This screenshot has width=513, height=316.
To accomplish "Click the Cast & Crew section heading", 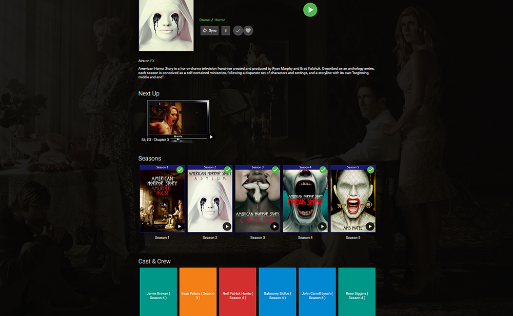I will point(154,262).
